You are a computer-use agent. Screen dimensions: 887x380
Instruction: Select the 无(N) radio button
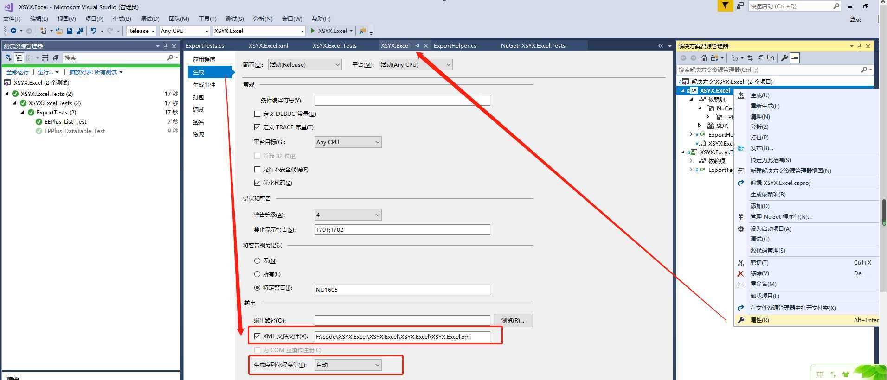point(257,260)
